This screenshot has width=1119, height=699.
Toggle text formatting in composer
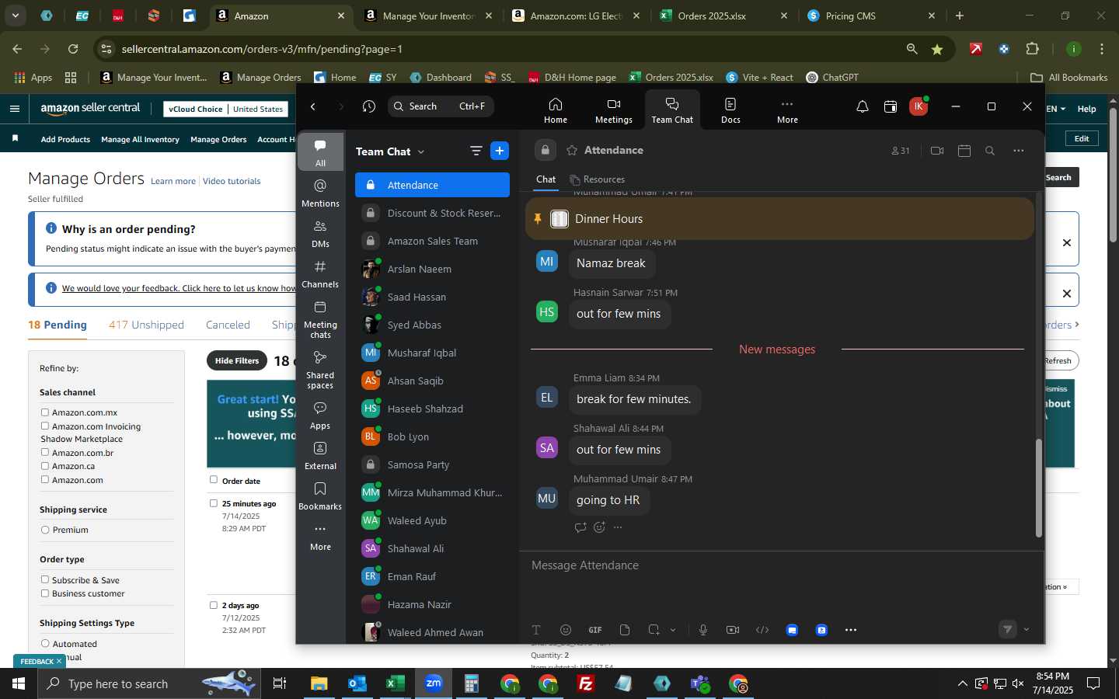tap(536, 630)
